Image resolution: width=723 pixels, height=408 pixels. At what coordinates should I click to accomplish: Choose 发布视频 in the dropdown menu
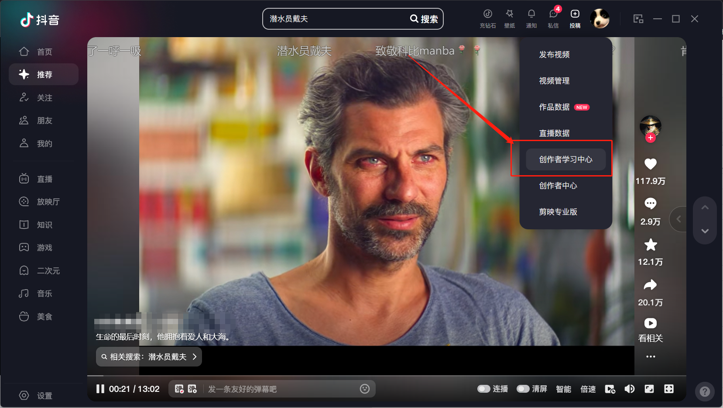coord(554,55)
